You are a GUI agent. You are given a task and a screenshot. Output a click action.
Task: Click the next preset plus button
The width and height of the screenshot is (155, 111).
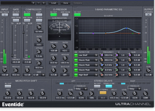[44, 3]
